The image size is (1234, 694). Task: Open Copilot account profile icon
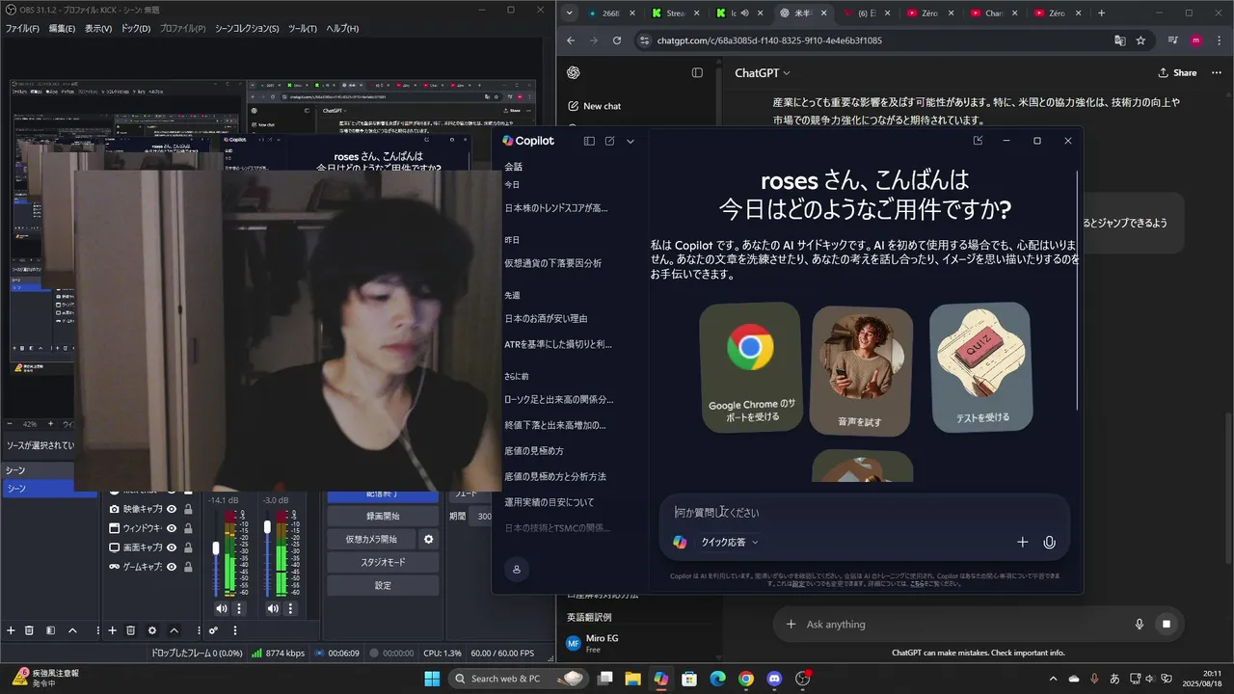[517, 570]
